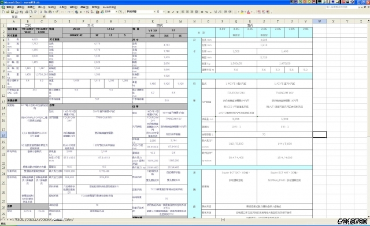Image resolution: width=370 pixels, height=226 pixels.
Task: Click the Paste clipboard icon
Action: (50, 12)
